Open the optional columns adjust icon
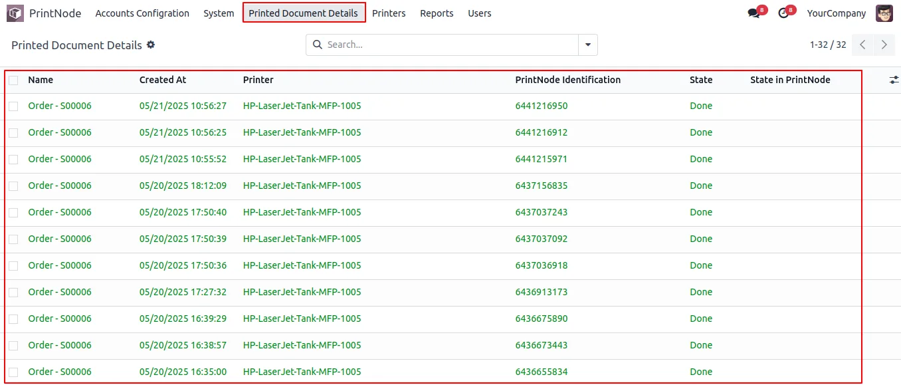Screen dimensions: 901x385 point(894,80)
